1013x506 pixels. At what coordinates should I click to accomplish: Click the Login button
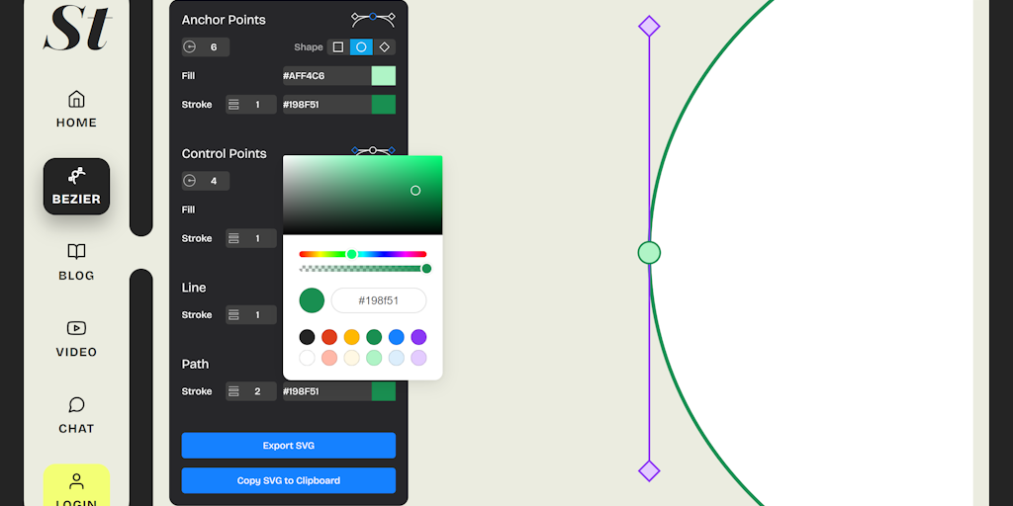(76, 485)
